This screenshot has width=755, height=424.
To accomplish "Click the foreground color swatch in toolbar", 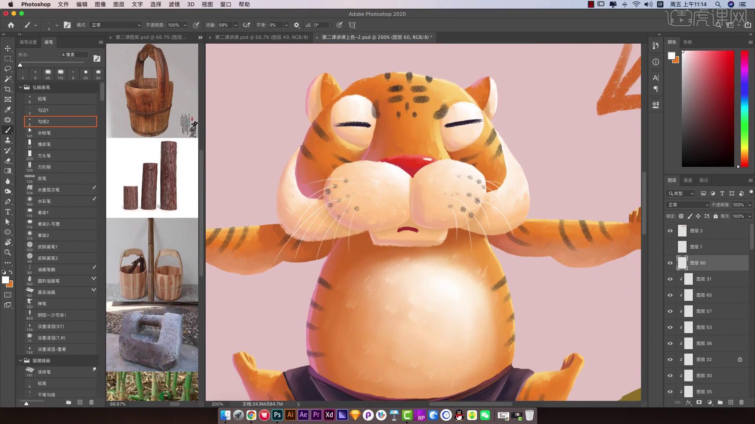I will click(x=5, y=280).
